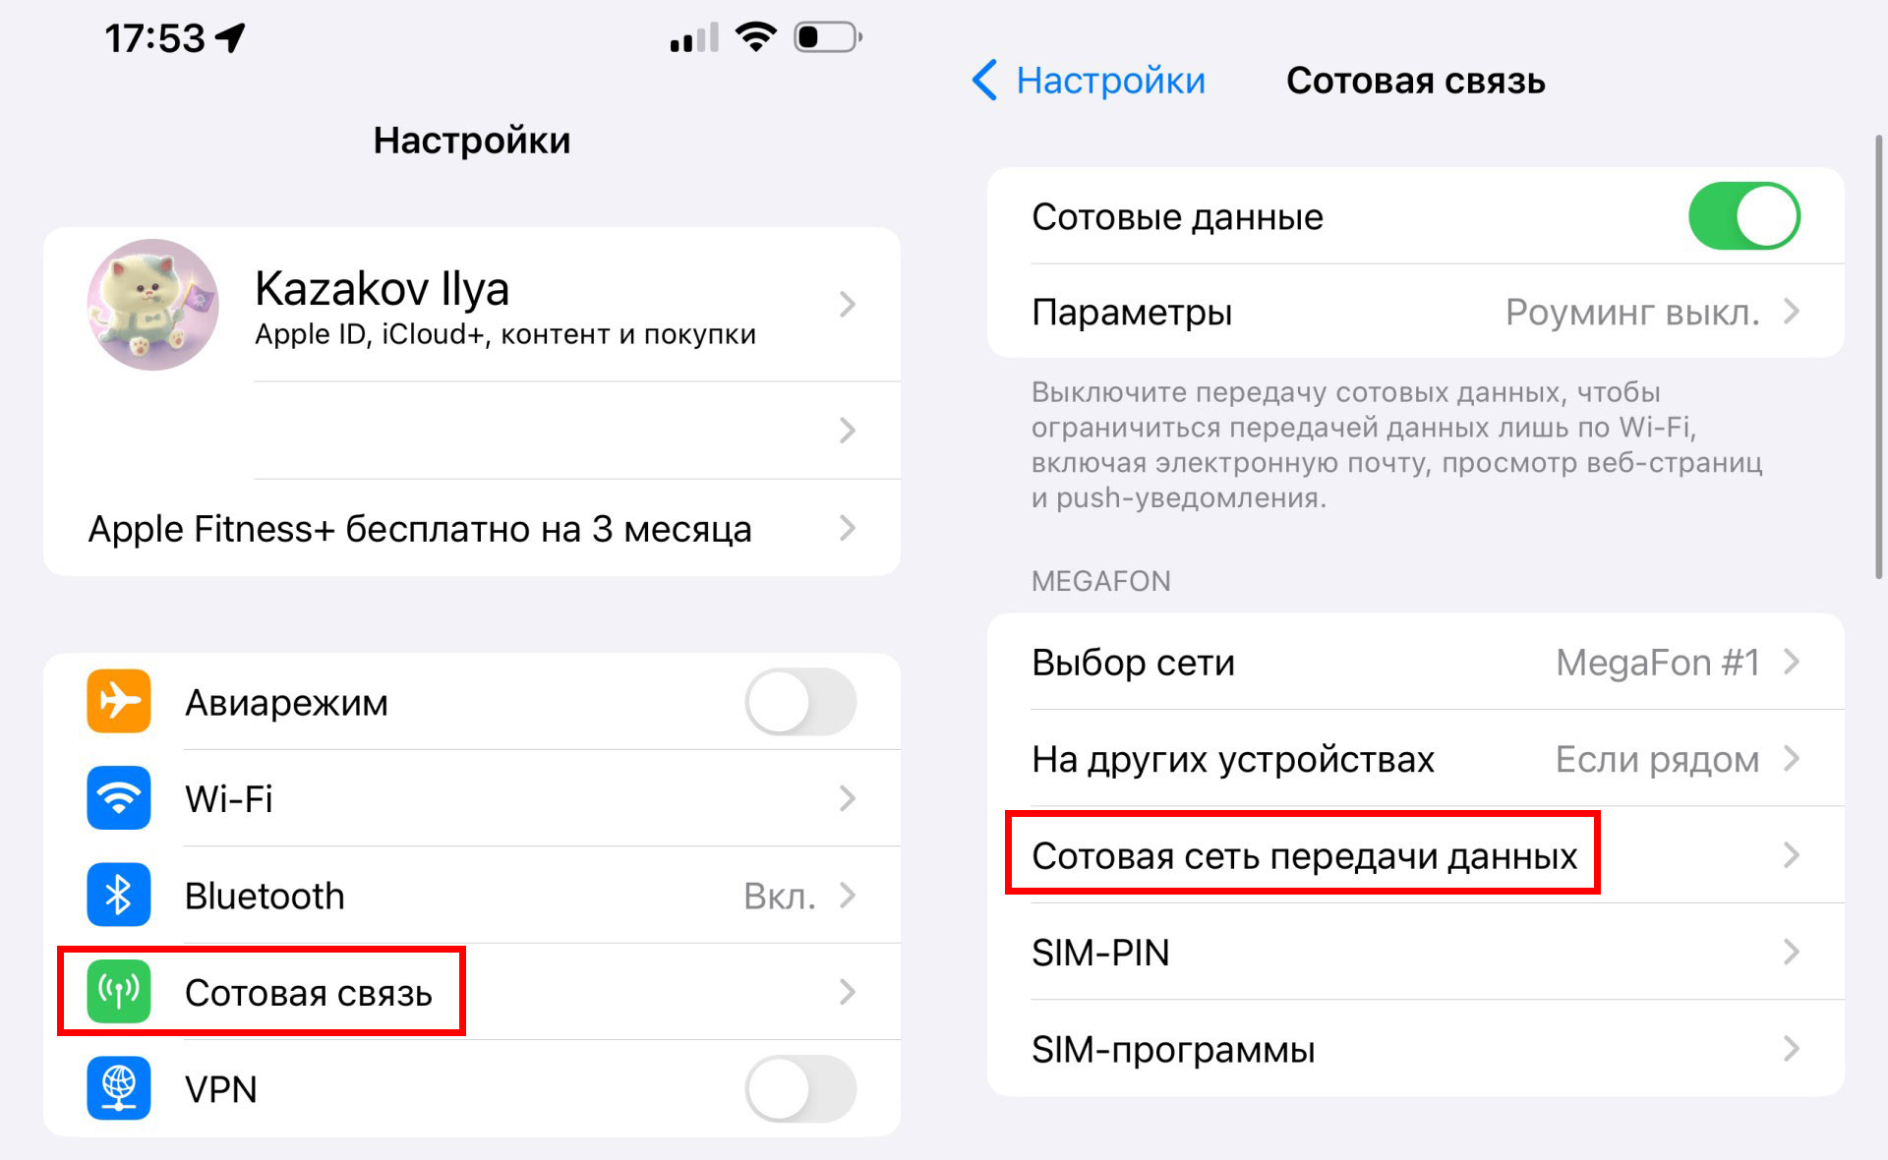
Task: Expand Выбор сети MegaFon options
Action: [1416, 663]
